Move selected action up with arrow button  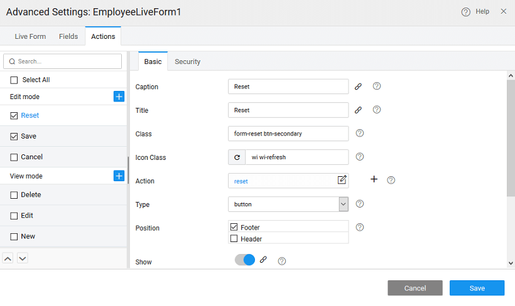pyautogui.click(x=9, y=258)
